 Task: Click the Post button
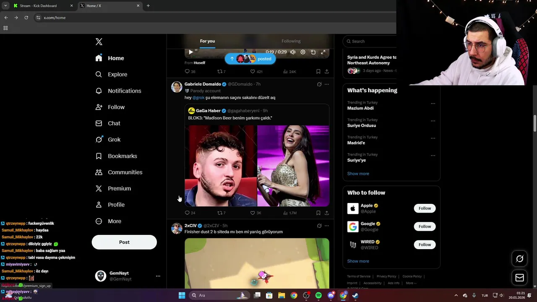(124, 242)
